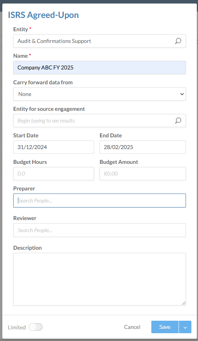Click the Entity field magnifier search icon
Image resolution: width=198 pixels, height=341 pixels.
click(178, 41)
